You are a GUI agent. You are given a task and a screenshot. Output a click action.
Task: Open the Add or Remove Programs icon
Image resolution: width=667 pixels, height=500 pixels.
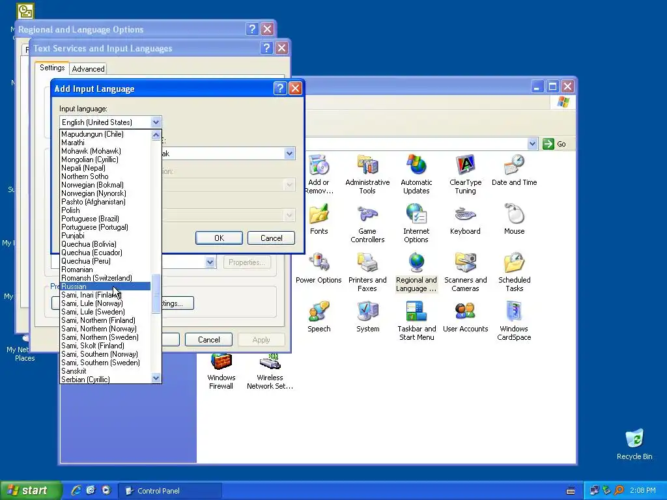point(319,165)
